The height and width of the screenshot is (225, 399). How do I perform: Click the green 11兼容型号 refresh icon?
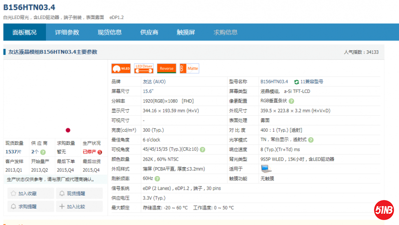tap(297, 81)
